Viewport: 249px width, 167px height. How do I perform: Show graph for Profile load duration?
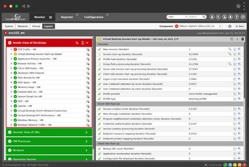[x=235, y=59]
